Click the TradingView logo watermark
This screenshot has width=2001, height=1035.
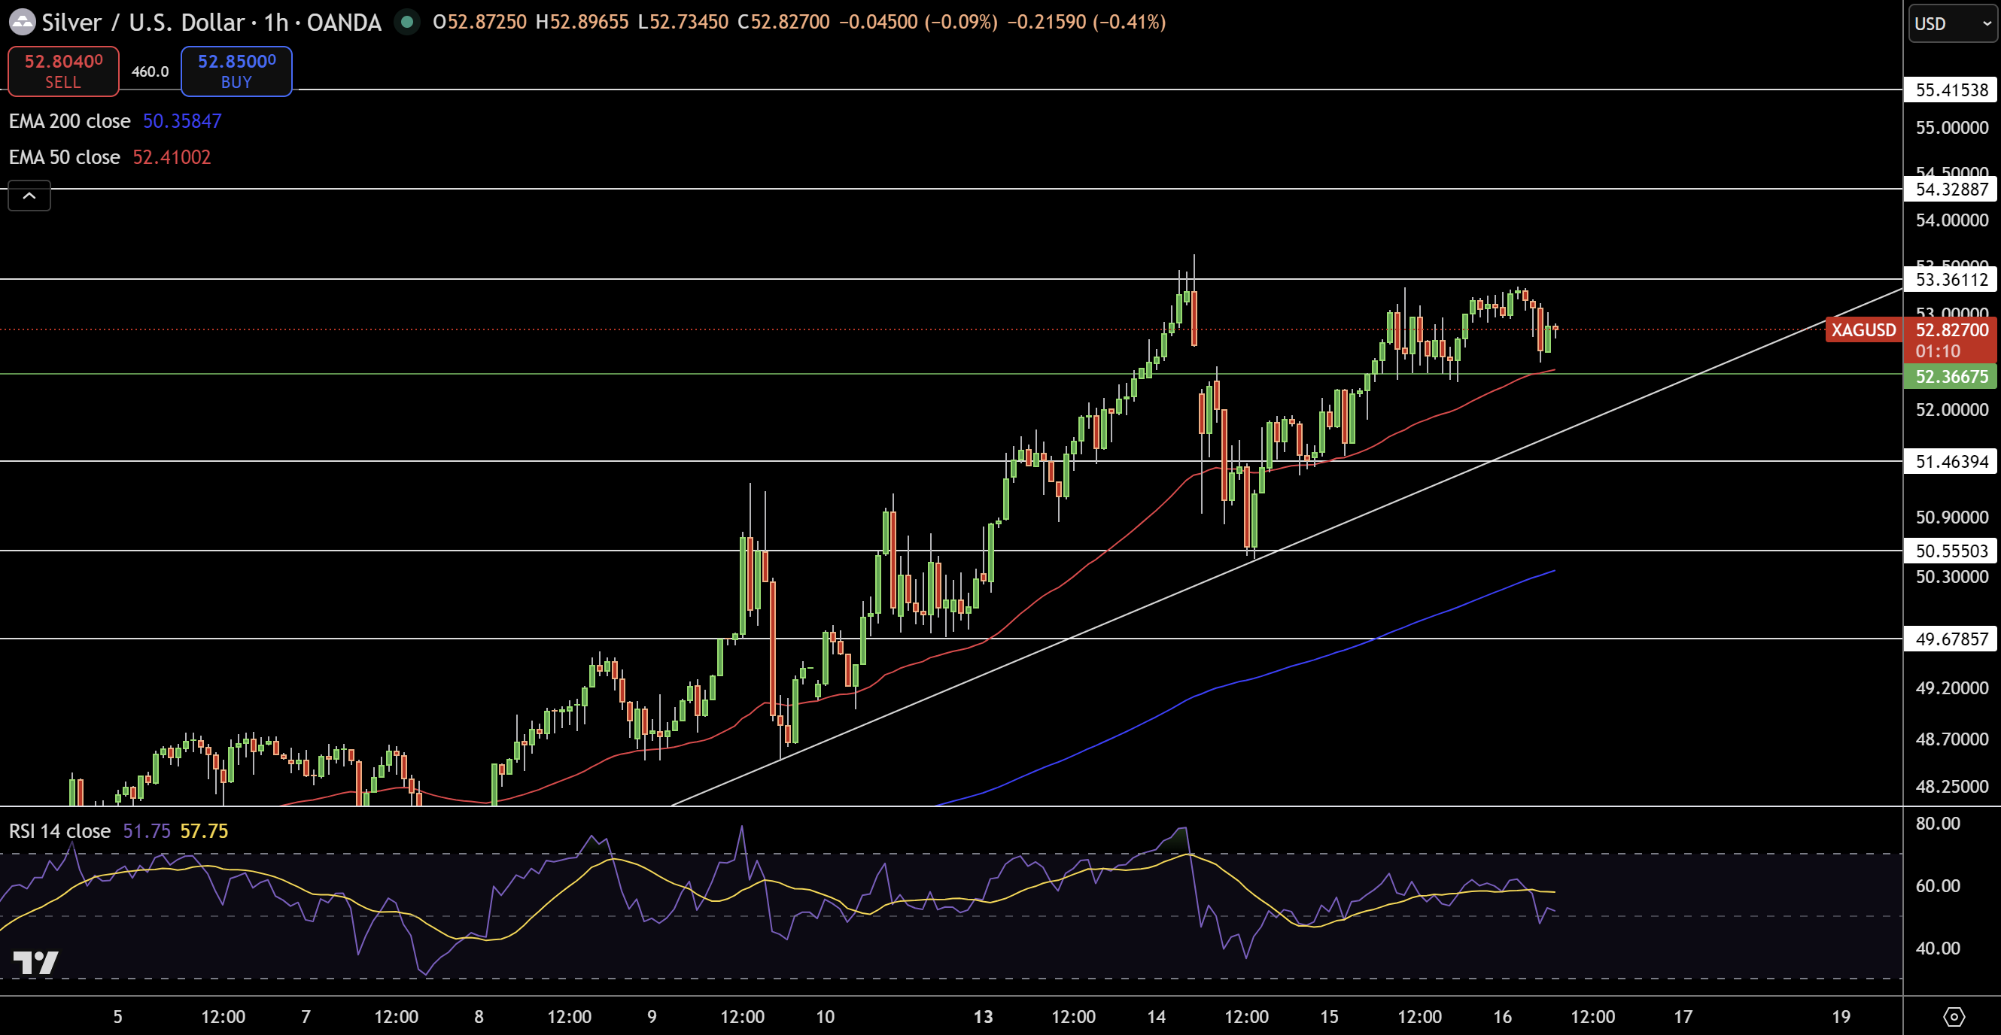pos(35,962)
